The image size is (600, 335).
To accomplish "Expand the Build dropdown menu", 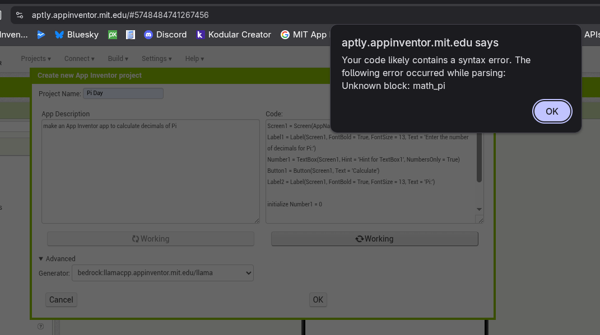I will pyautogui.click(x=118, y=59).
